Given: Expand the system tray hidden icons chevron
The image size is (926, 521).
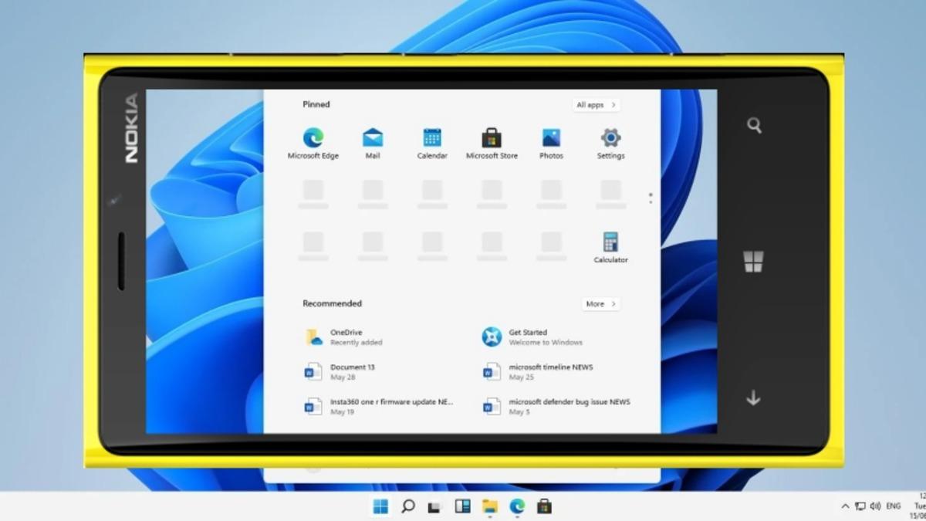Looking at the screenshot, I should pos(845,506).
